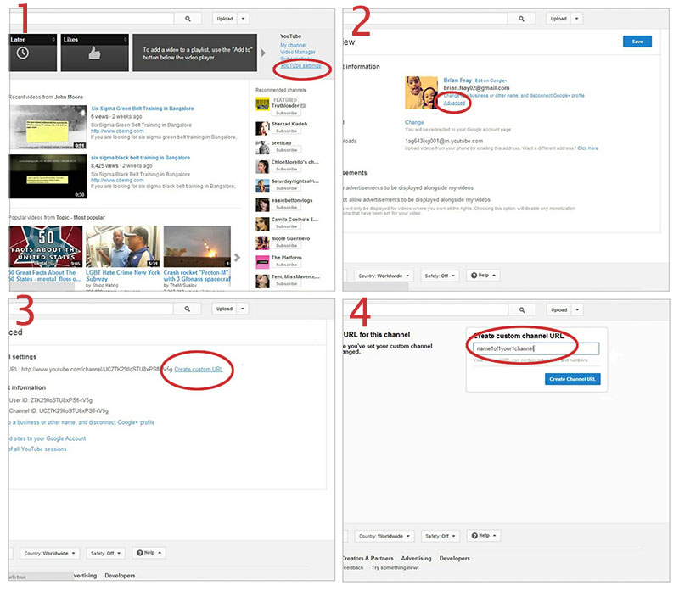The height and width of the screenshot is (591, 679).
Task: Click the Brian Fray name link
Action: (x=457, y=81)
